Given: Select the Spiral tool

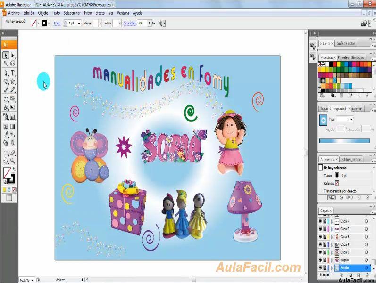Looking at the screenshot, I should pyautogui.click(x=6, y=81).
